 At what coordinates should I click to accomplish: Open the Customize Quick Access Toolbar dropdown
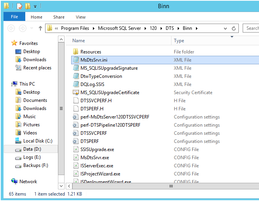[35, 7]
